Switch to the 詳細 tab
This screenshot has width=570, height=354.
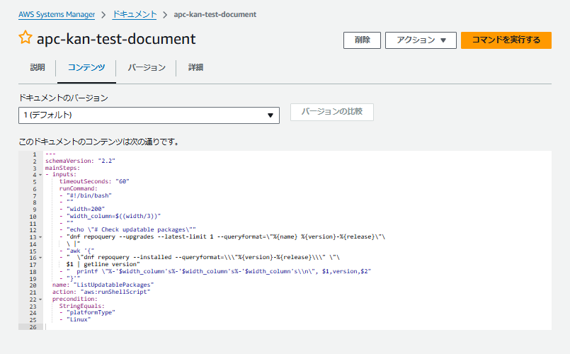coord(195,67)
